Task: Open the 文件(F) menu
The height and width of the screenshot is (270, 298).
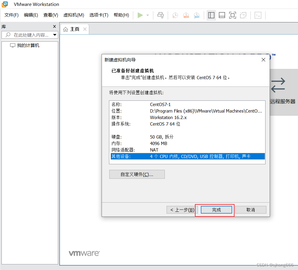Action: tap(12, 15)
